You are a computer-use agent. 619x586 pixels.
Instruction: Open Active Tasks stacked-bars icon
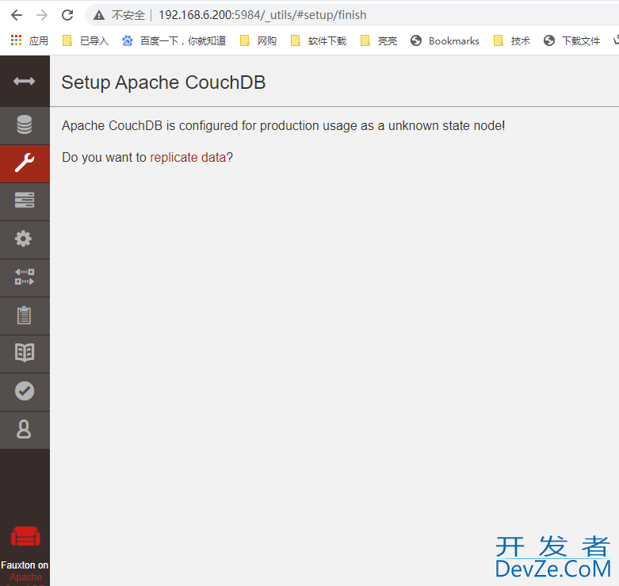coord(25,201)
